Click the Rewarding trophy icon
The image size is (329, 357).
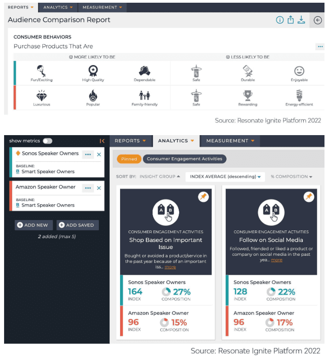(248, 95)
